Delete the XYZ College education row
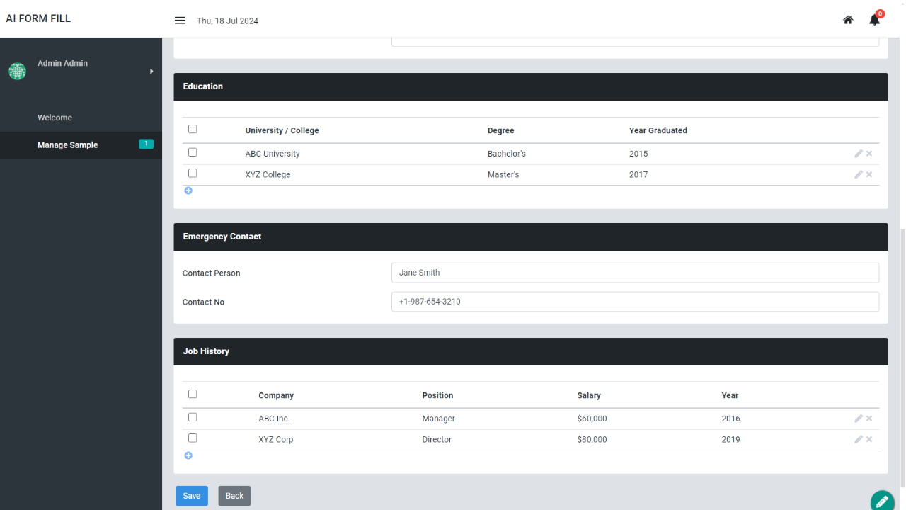This screenshot has width=906, height=510. (x=869, y=174)
